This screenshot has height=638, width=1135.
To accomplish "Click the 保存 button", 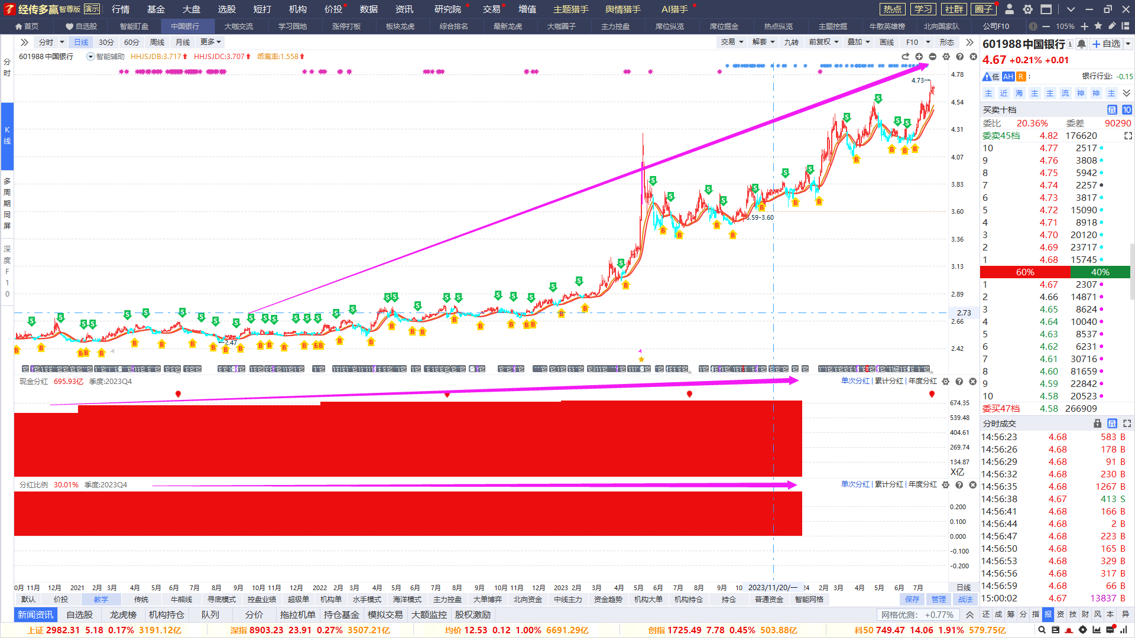I will point(912,600).
